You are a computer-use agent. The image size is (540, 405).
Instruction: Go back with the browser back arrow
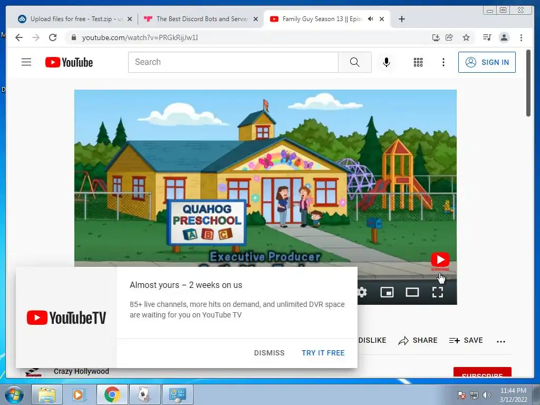click(x=19, y=37)
